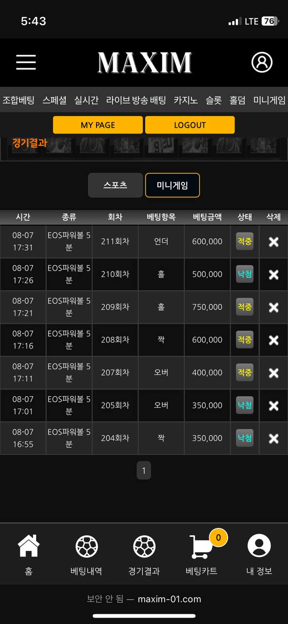The height and width of the screenshot is (624, 288).
Task: Open 카지노 in the navigation bar
Action: (186, 100)
